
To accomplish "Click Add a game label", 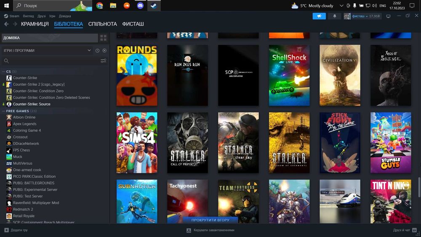I will (x=19, y=230).
